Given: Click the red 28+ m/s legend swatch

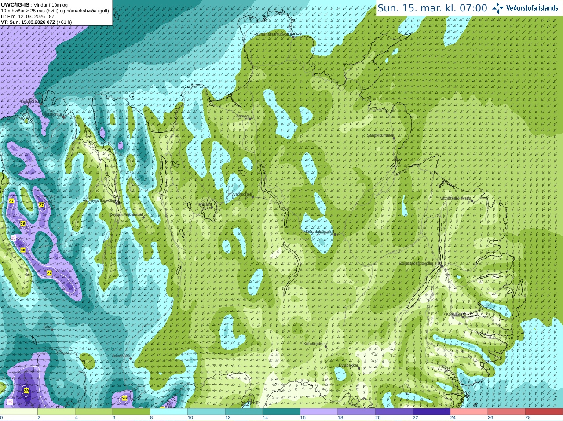Looking at the screenshot, I should (x=544, y=412).
